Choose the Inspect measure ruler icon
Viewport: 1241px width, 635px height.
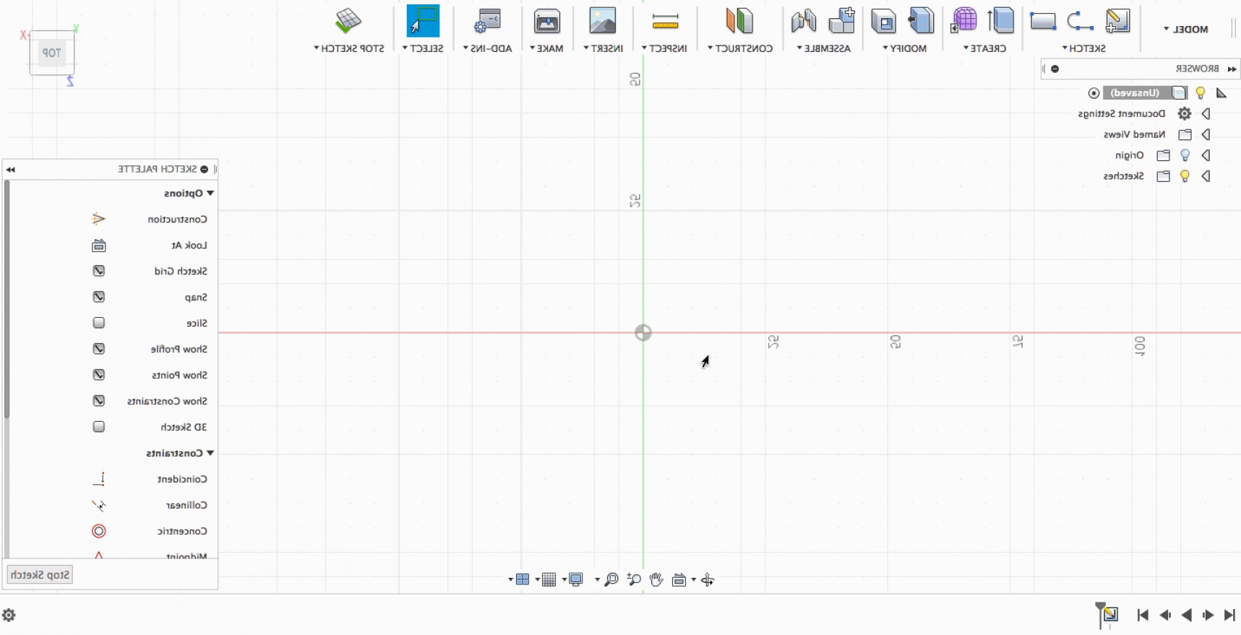(665, 22)
